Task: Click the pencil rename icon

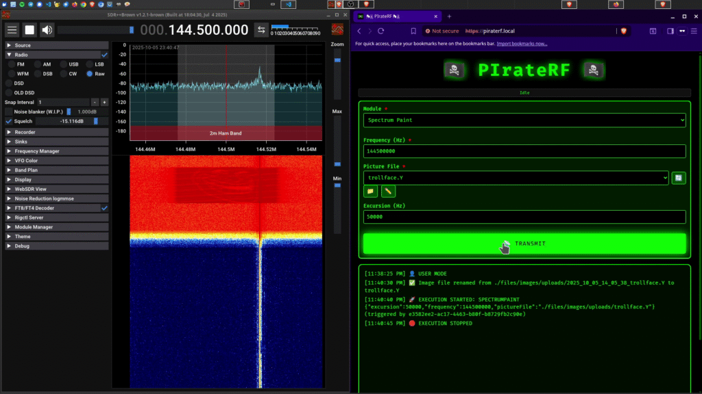Action: 388,192
